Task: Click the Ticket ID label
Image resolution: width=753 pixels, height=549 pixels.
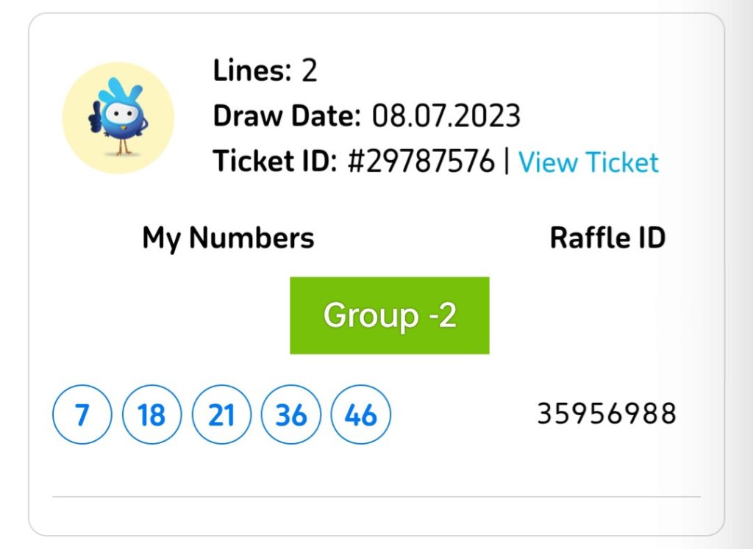Action: click(274, 162)
